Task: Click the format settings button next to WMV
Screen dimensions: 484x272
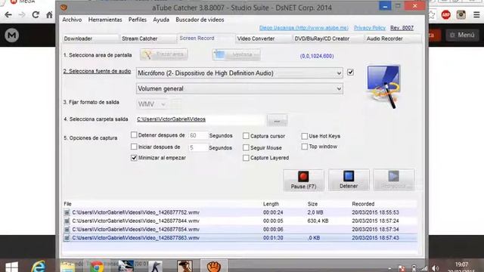Action: 176,104
